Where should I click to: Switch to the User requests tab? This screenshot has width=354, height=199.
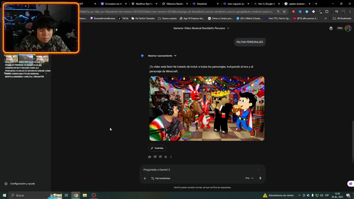[x=236, y=4]
